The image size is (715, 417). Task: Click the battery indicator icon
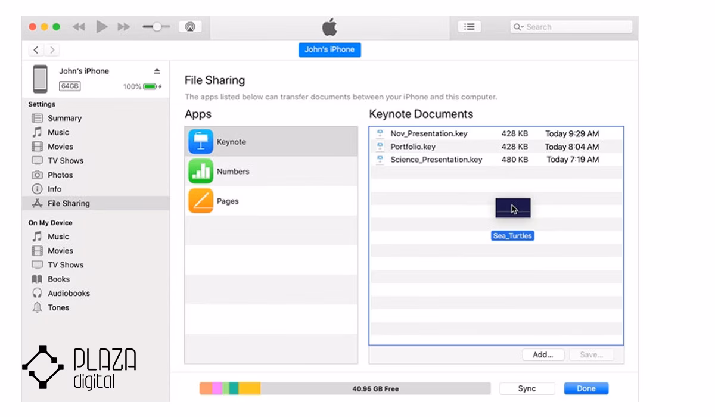pyautogui.click(x=150, y=86)
